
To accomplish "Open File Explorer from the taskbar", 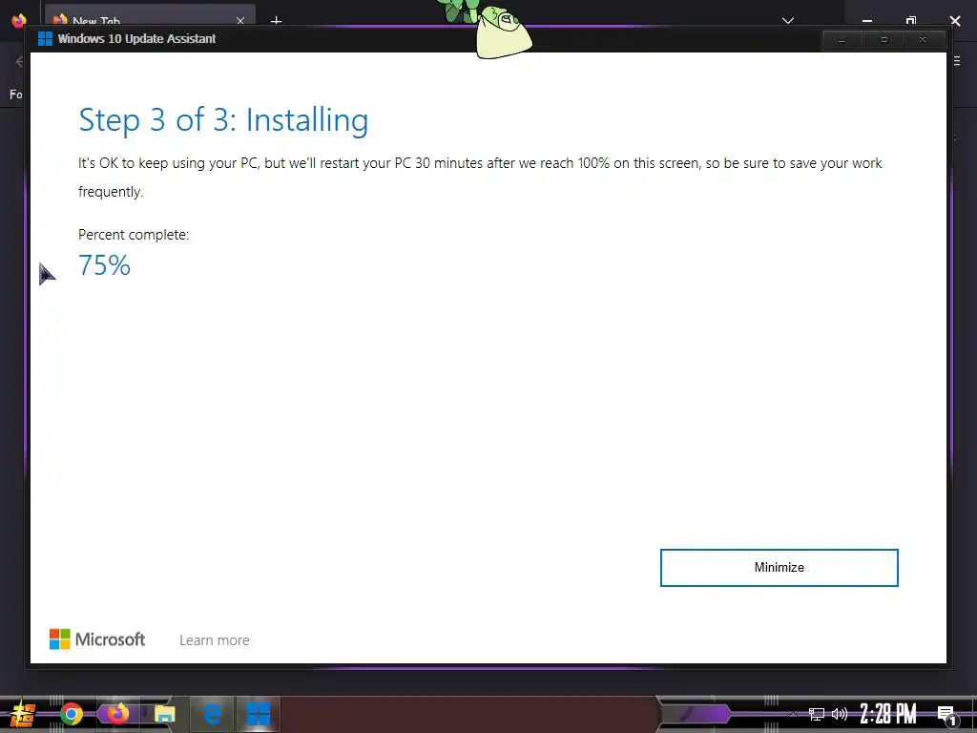I will 164,714.
